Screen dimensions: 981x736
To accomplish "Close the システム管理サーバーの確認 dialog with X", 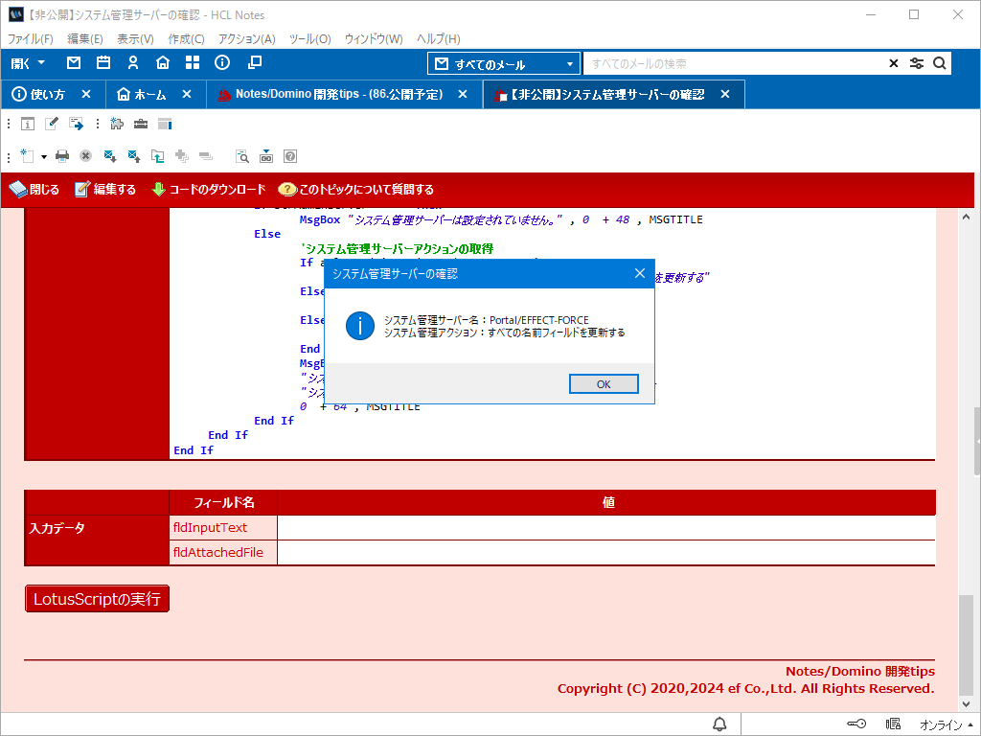I will (x=640, y=274).
